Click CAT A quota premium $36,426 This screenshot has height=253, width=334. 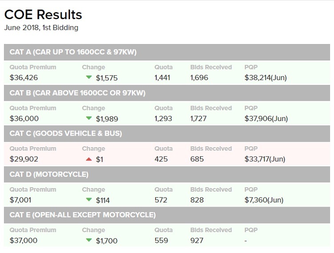click(x=24, y=78)
